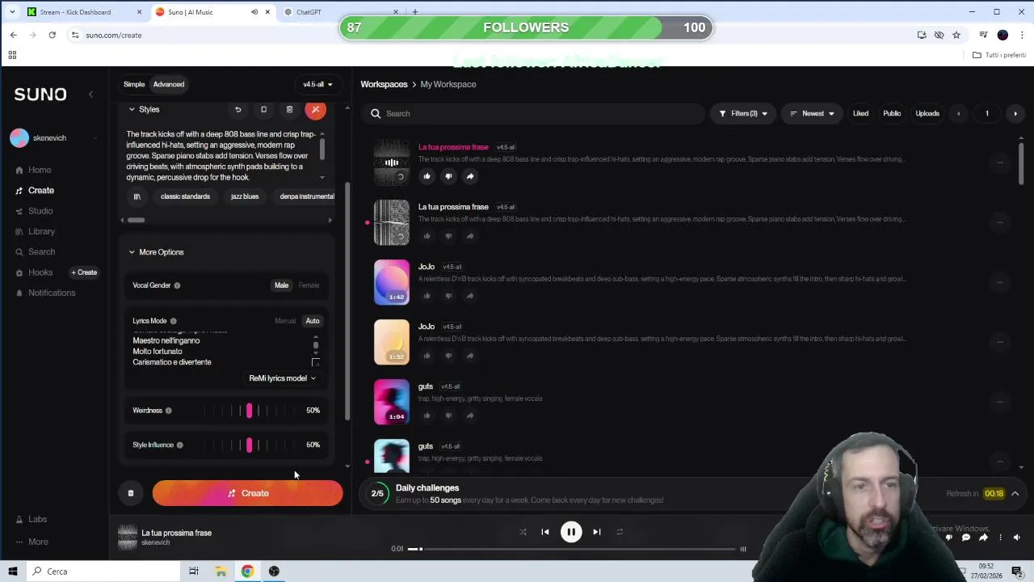Click the orange Create button
This screenshot has width=1034, height=582.
coord(247,493)
